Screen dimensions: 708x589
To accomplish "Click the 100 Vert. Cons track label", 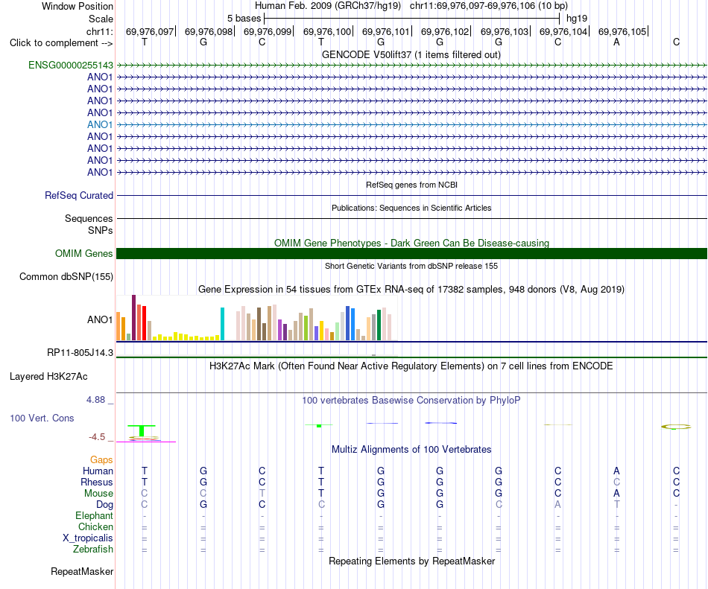I will (42, 418).
